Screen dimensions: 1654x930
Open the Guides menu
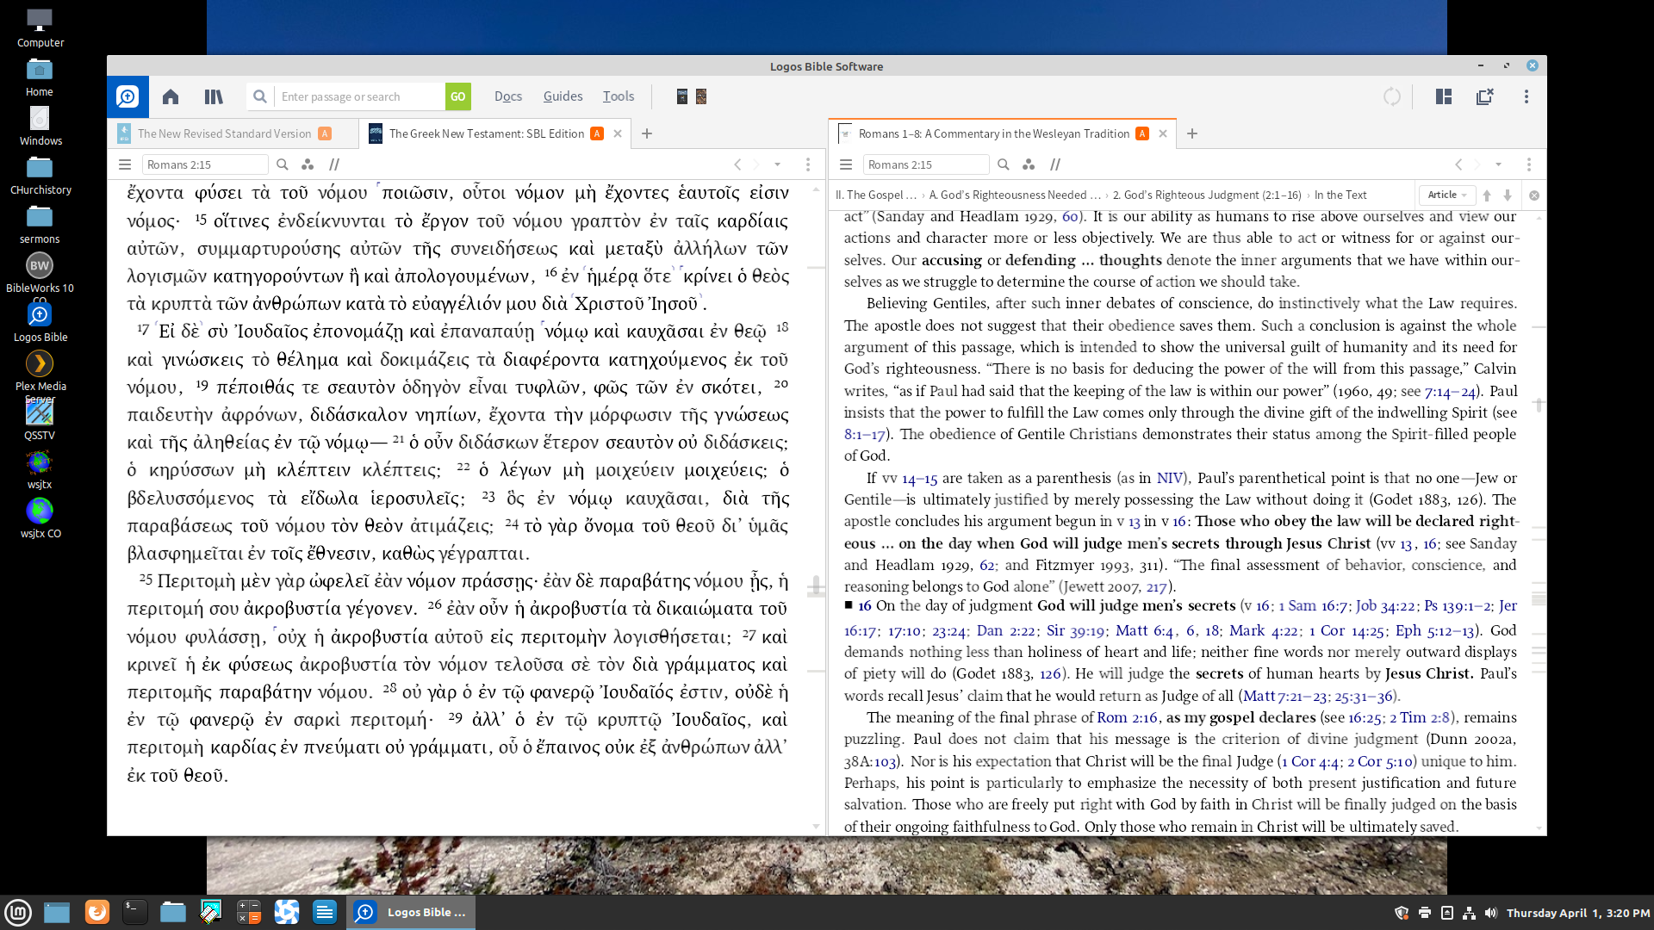pos(563,96)
